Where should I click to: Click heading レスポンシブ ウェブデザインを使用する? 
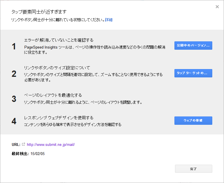tap(59, 118)
